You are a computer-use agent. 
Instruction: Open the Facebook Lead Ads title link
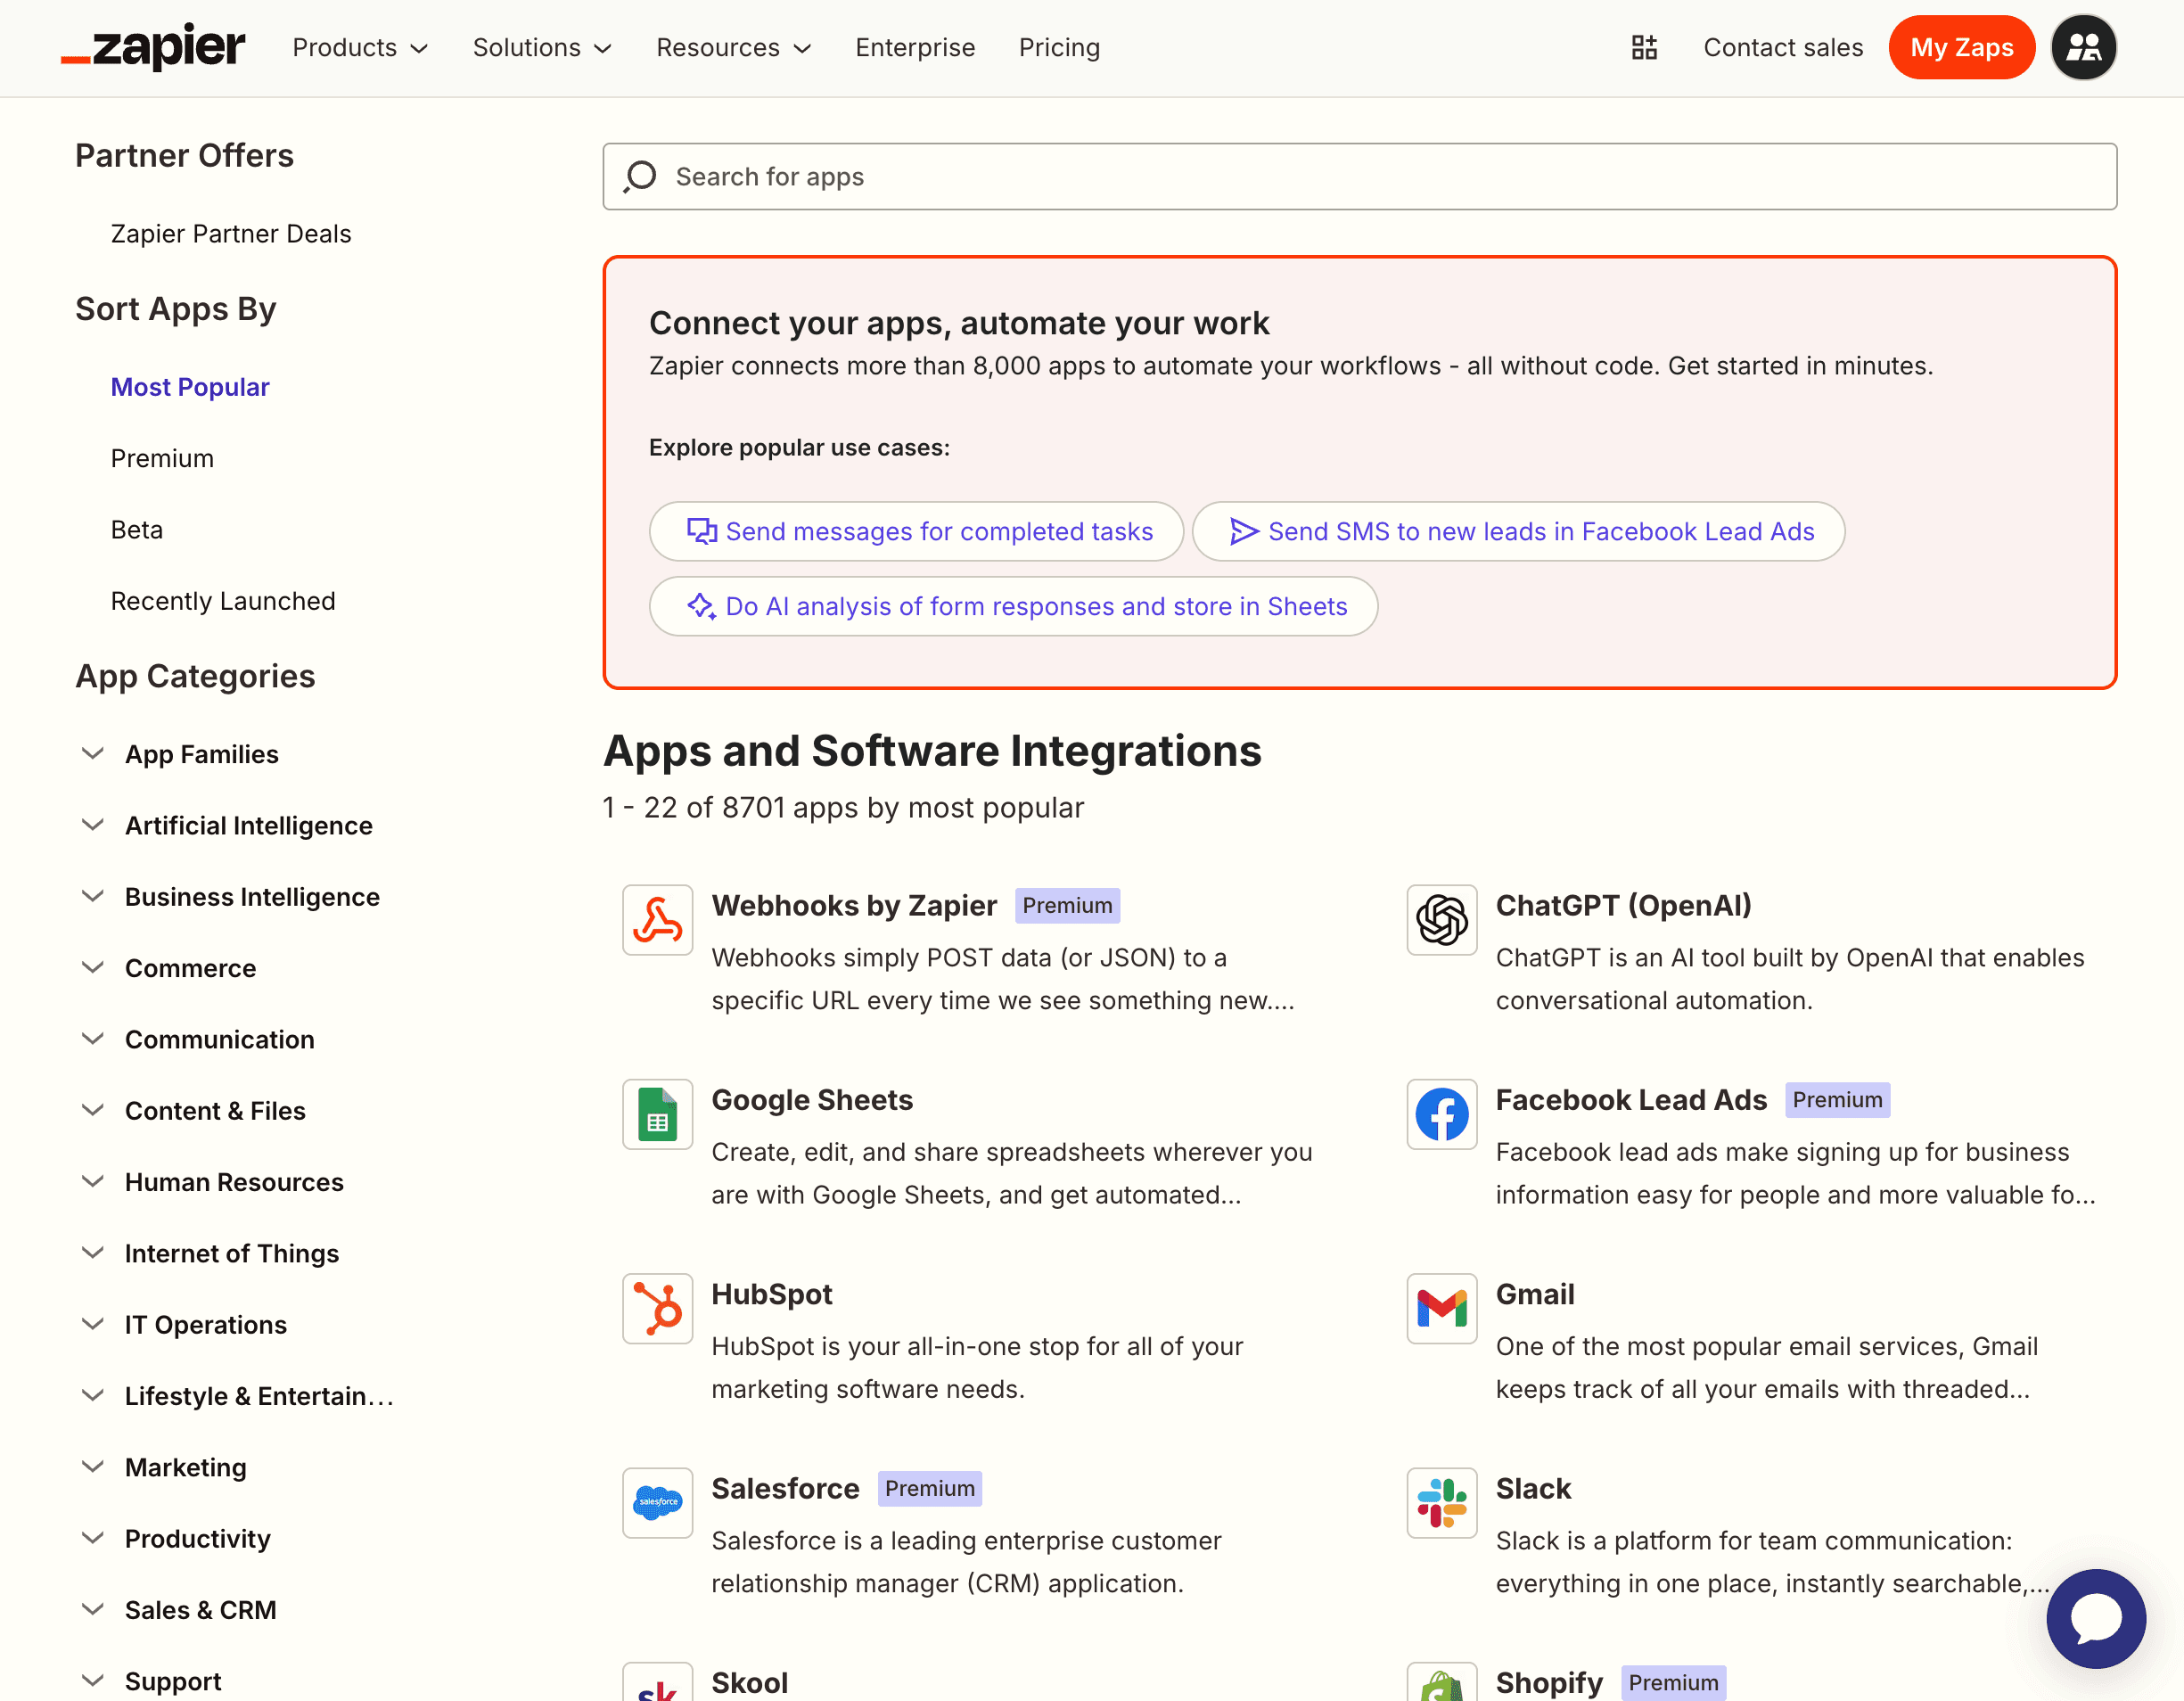pos(1631,1100)
